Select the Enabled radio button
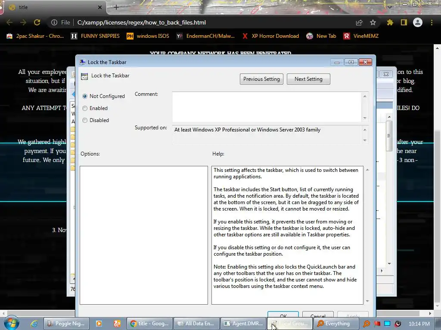 [85, 108]
